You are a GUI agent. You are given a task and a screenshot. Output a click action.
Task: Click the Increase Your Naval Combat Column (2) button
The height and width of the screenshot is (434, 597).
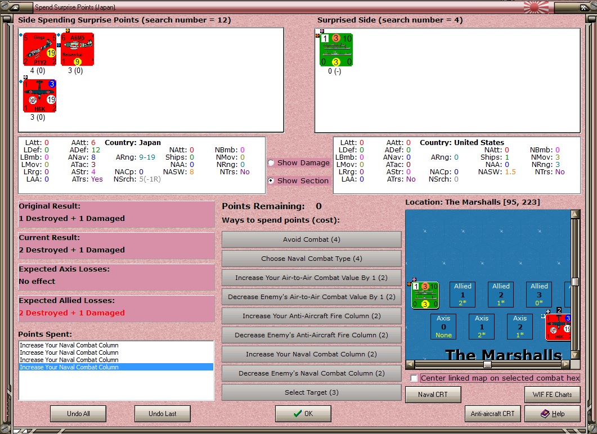click(x=312, y=354)
